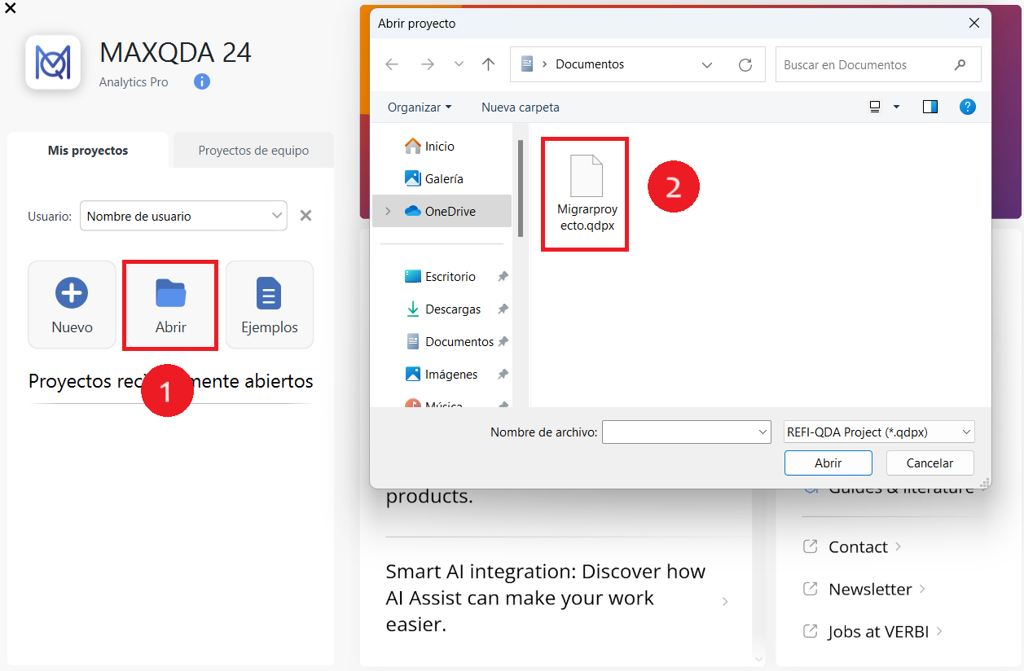Confirm with the Abrir dialog button
The width and height of the screenshot is (1024, 671).
coord(828,463)
